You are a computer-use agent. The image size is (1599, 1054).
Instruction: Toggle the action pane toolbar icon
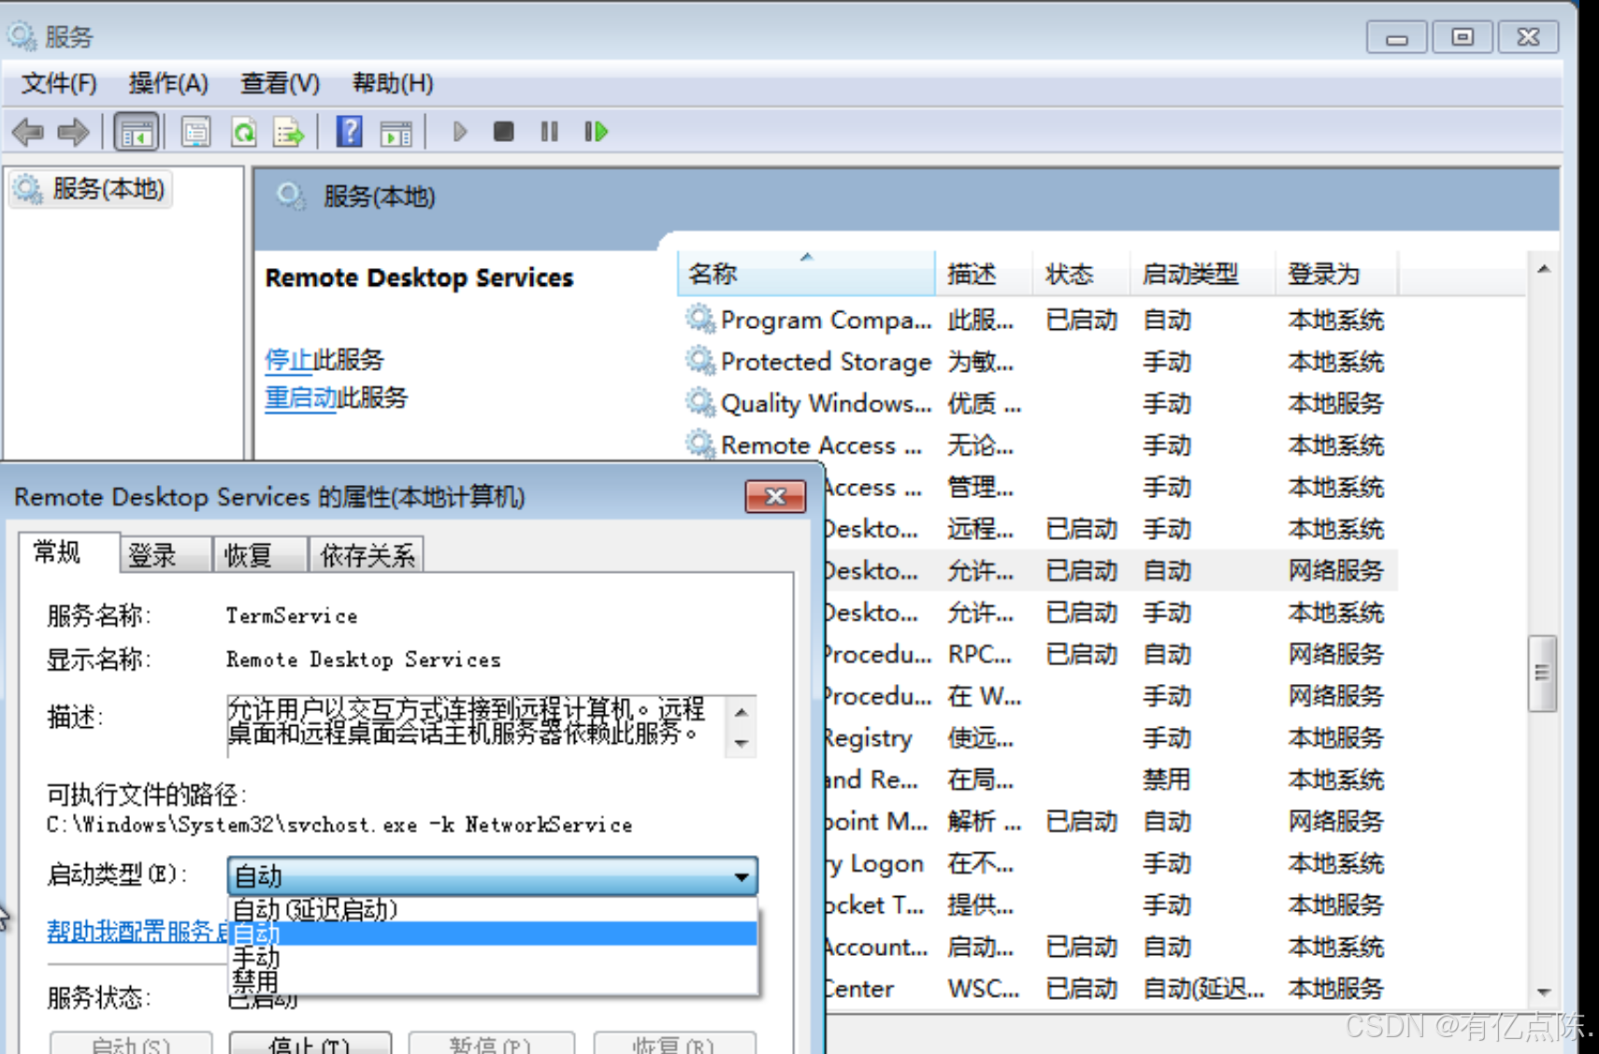pyautogui.click(x=396, y=132)
